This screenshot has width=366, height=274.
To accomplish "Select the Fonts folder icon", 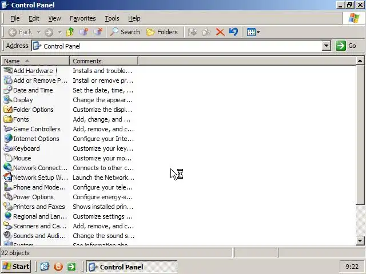I will pos(8,119).
